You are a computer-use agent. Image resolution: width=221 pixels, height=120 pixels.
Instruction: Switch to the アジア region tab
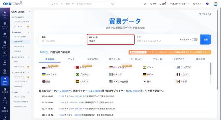coord(71,59)
